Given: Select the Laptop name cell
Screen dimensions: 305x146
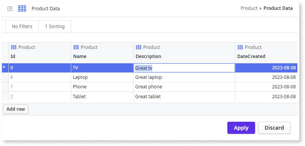Looking at the screenshot, I should pyautogui.click(x=102, y=77).
